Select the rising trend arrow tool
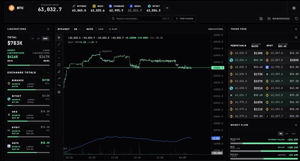 click(x=59, y=78)
